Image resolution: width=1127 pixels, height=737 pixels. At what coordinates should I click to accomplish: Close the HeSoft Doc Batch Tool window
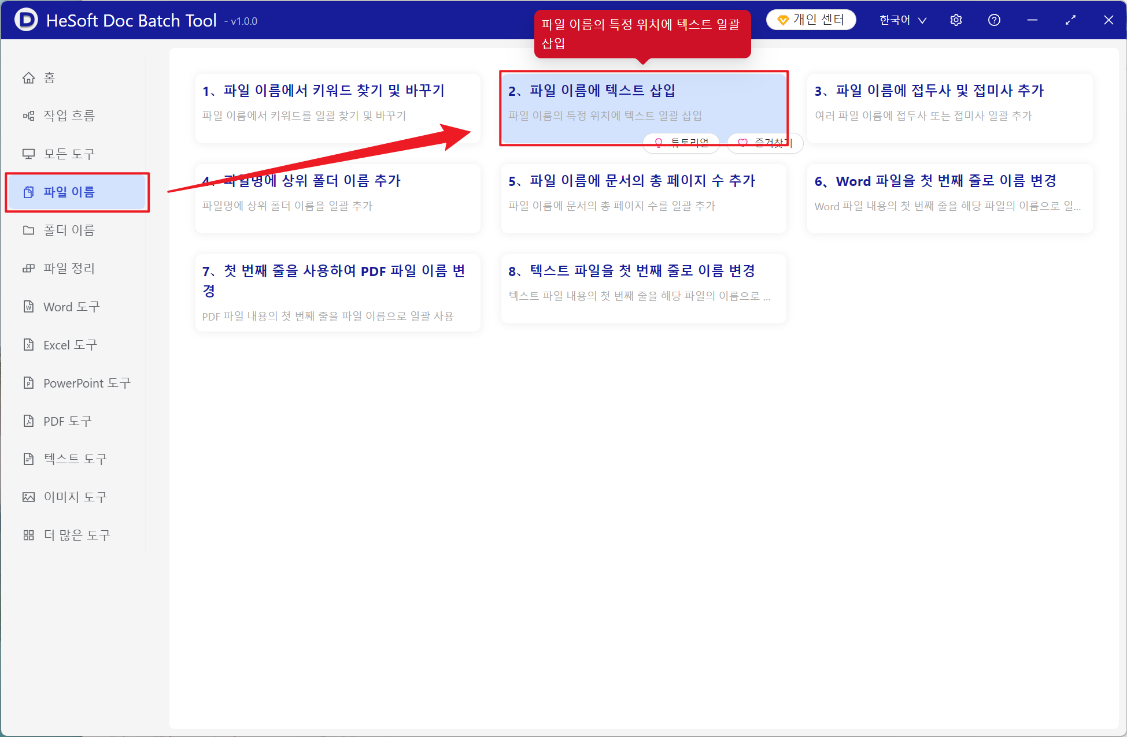pos(1108,20)
